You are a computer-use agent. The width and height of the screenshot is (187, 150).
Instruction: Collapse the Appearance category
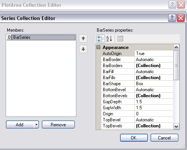99,47
